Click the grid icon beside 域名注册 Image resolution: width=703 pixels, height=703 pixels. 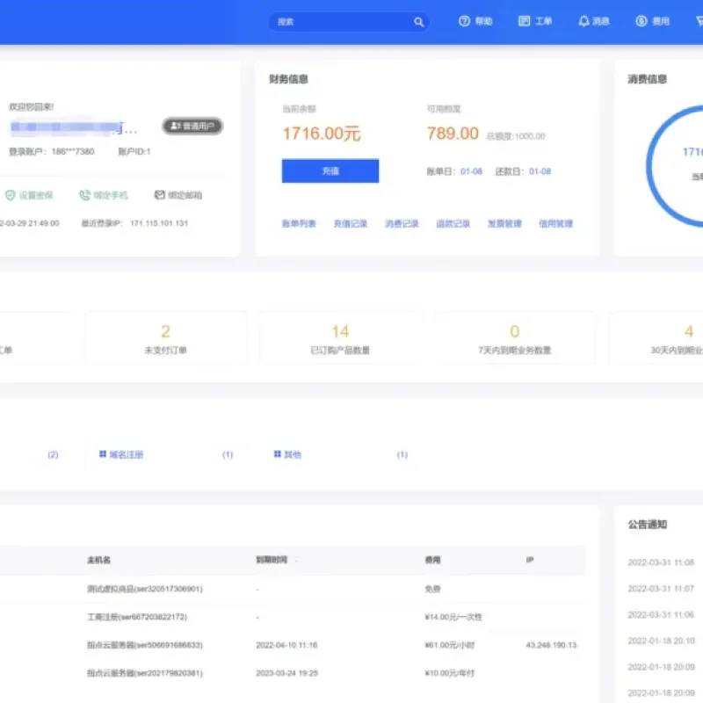point(103,454)
